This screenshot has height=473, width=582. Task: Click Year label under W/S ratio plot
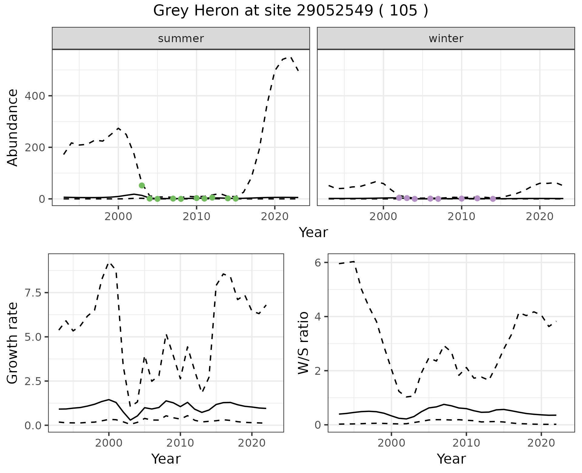pos(451,459)
